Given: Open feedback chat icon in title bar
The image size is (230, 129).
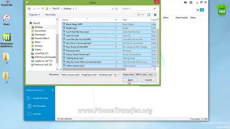Looking at the screenshot, I should pos(185,3).
